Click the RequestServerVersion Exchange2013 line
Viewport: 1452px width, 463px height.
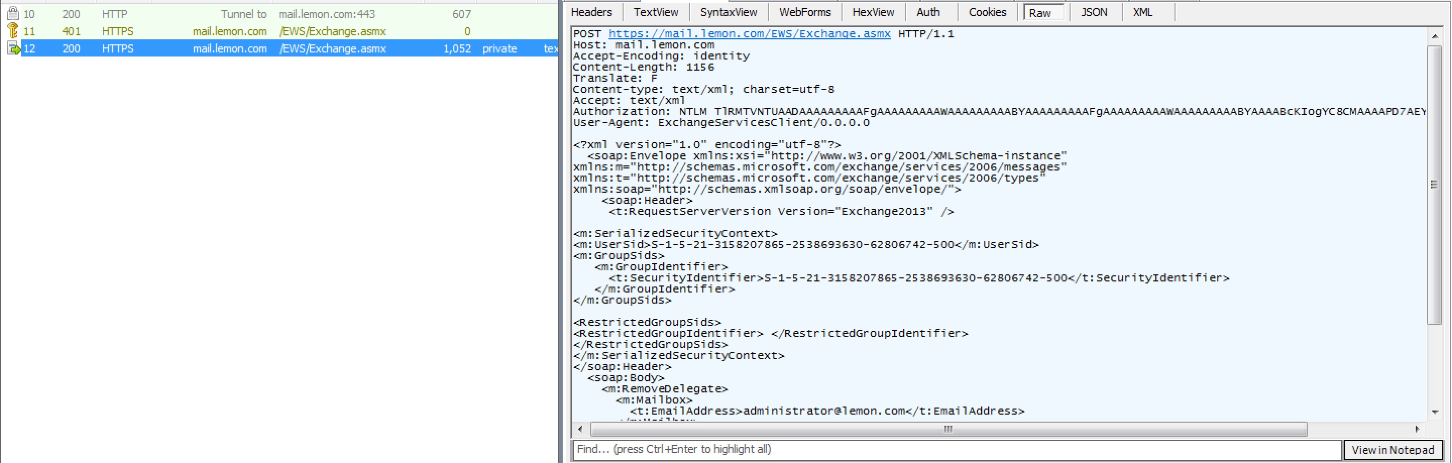[x=781, y=211]
